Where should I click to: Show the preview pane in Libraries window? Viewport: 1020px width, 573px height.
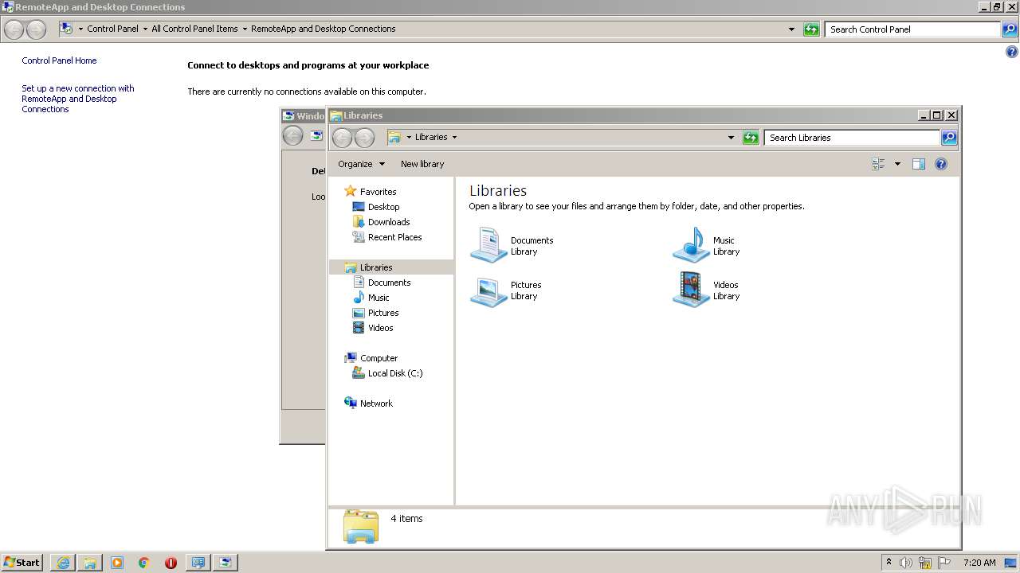pos(918,164)
